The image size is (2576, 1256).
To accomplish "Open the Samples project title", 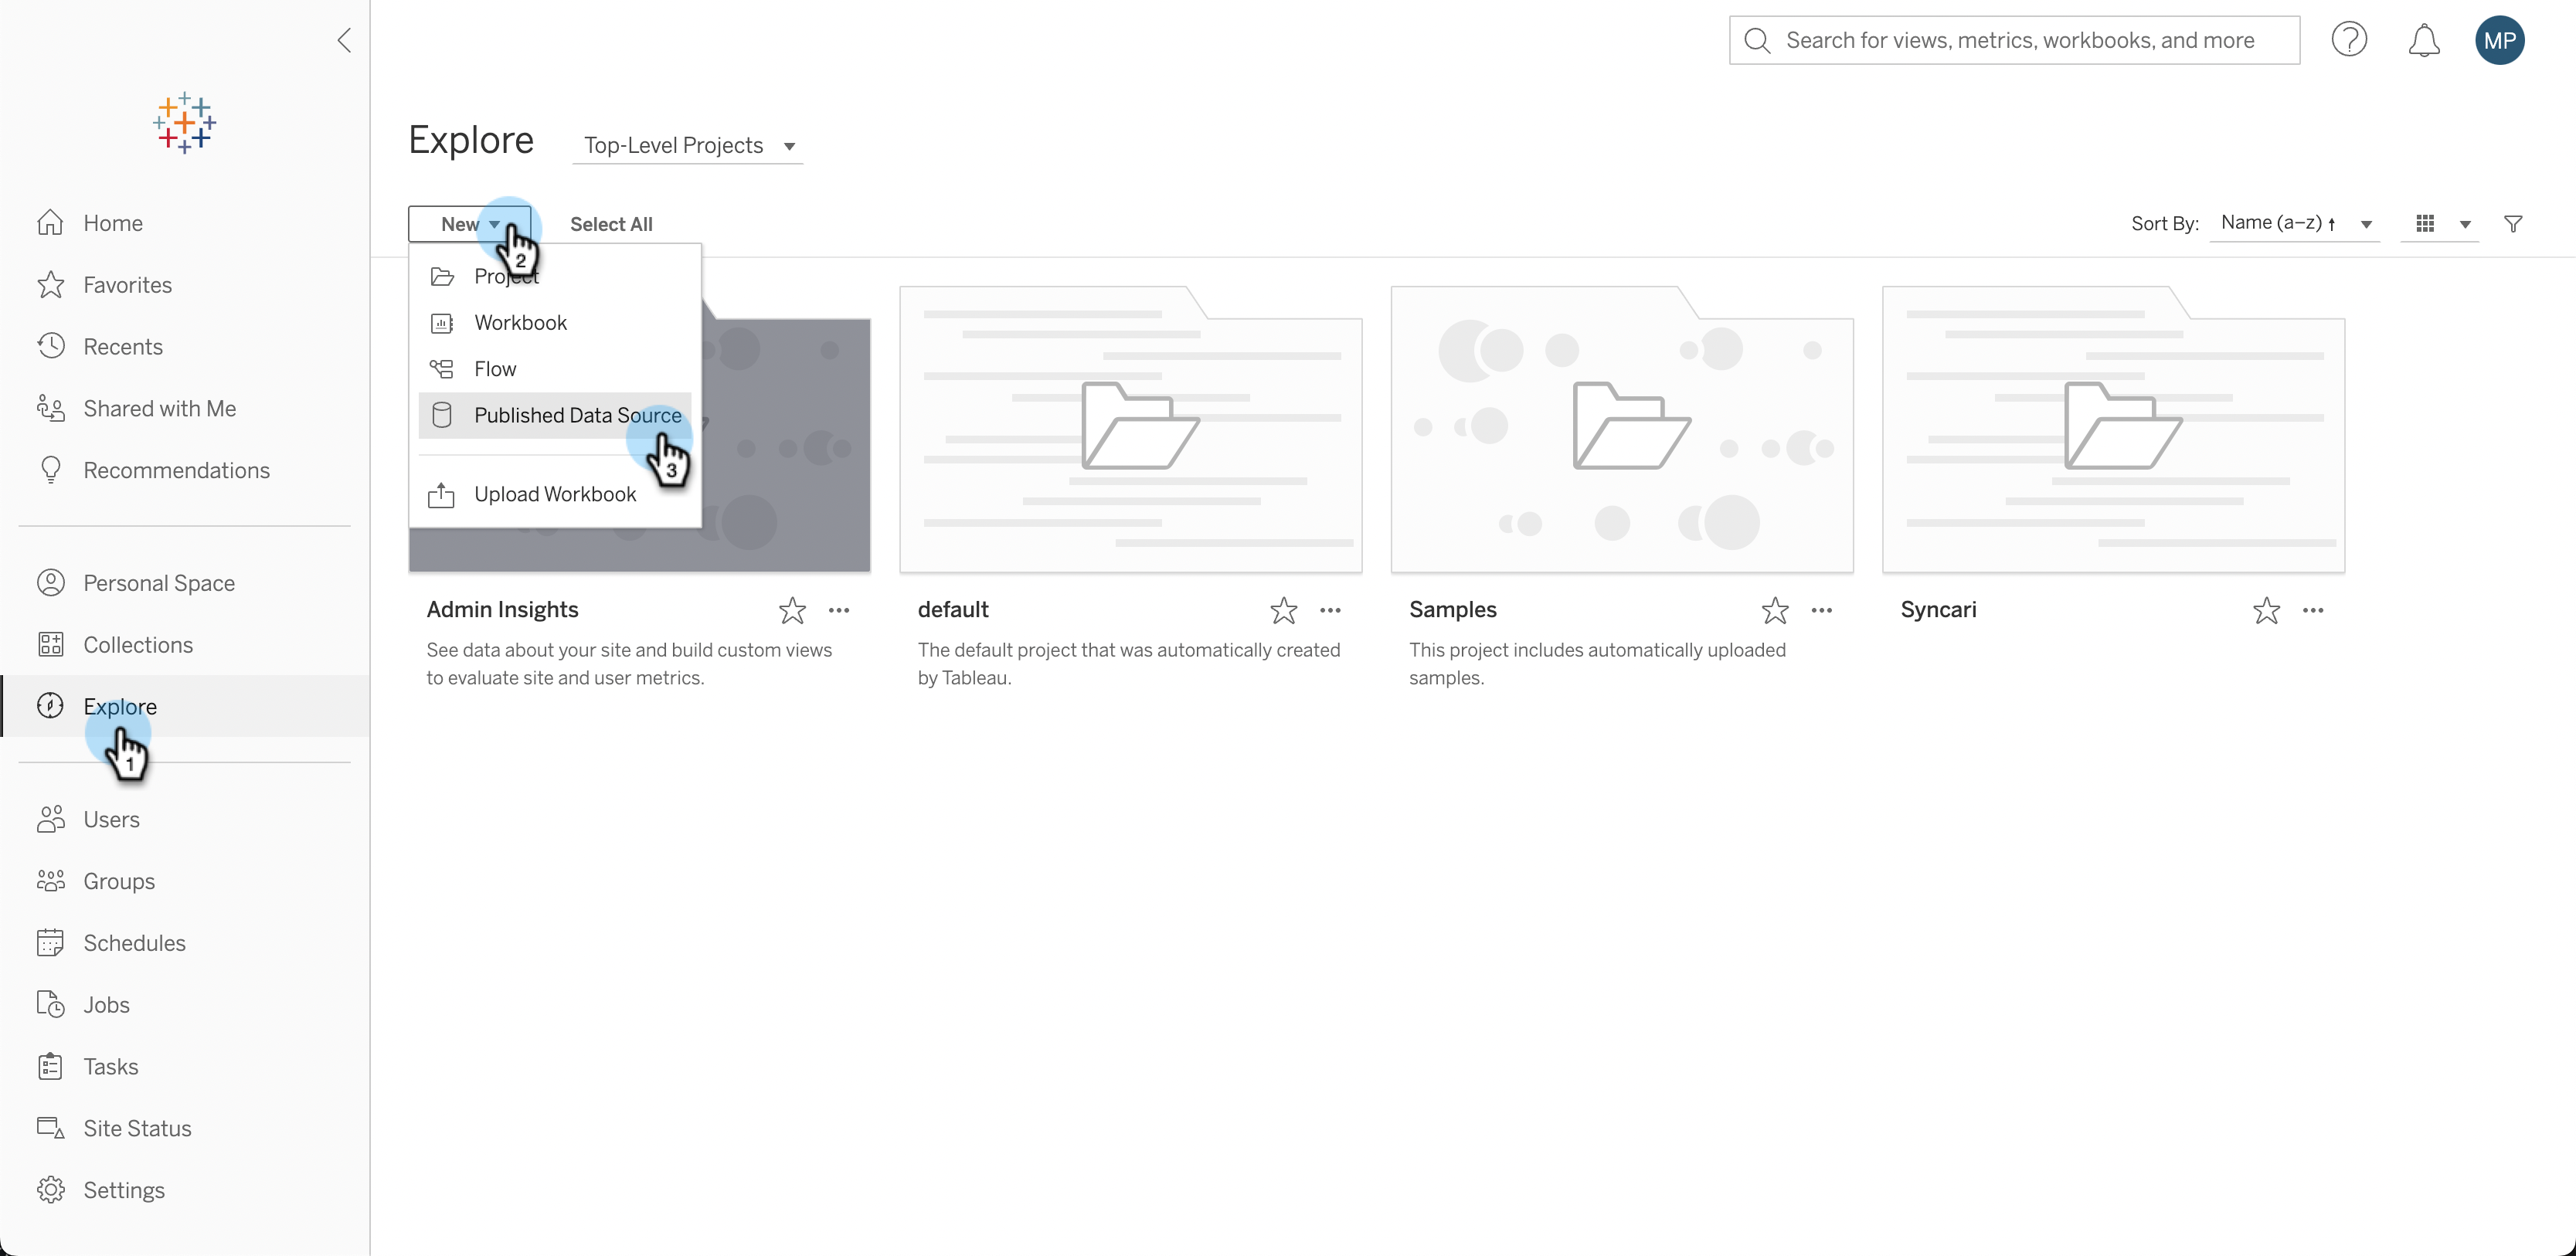I will pos(1453,610).
